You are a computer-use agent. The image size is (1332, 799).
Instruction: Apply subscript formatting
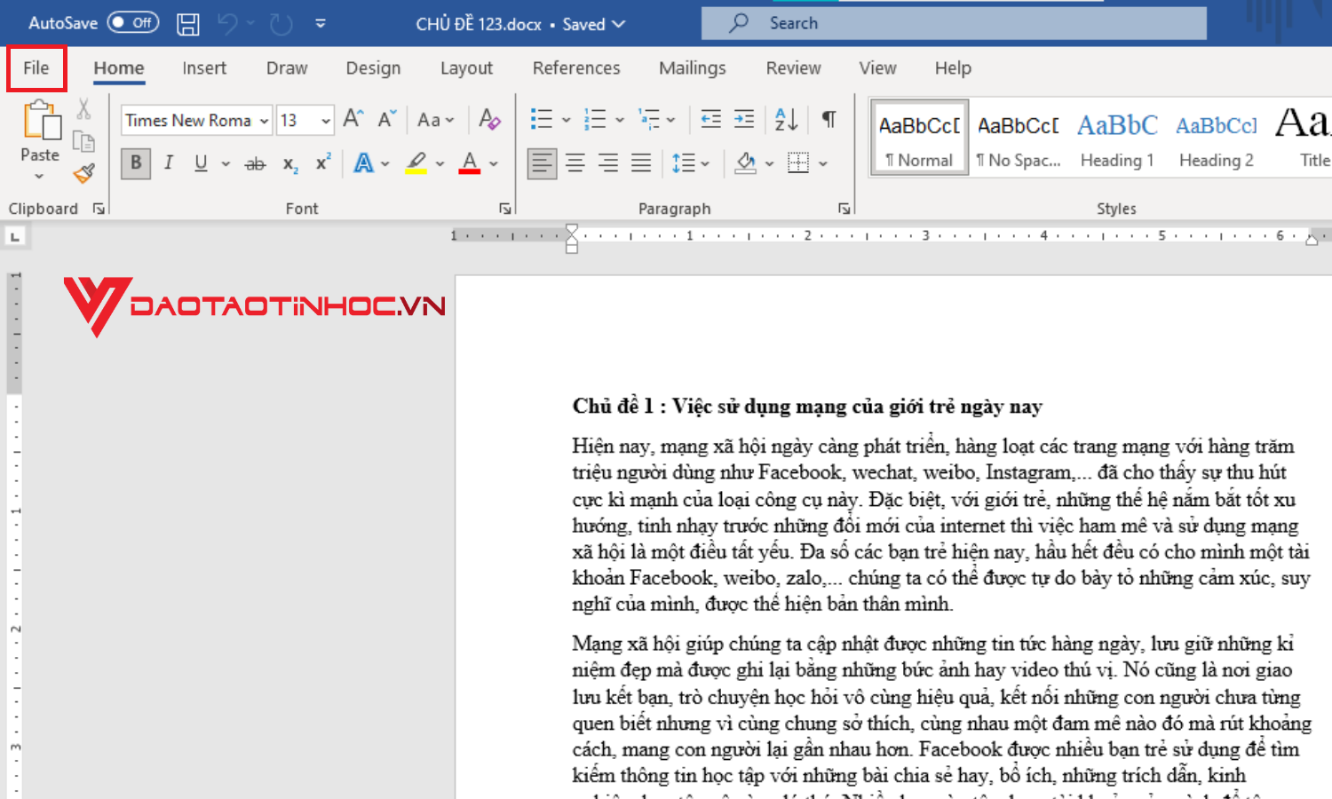click(x=288, y=162)
